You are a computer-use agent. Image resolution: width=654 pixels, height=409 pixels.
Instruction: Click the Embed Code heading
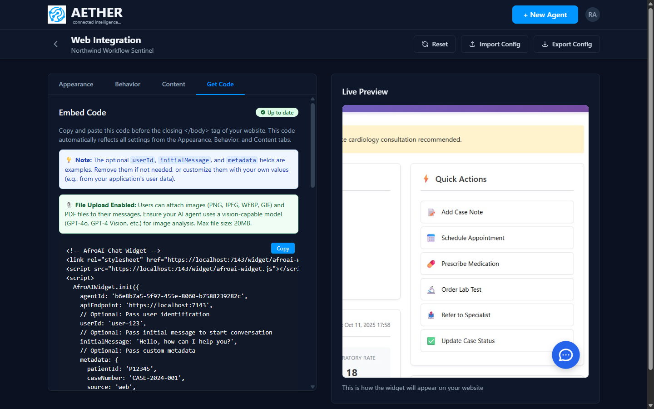pos(82,113)
